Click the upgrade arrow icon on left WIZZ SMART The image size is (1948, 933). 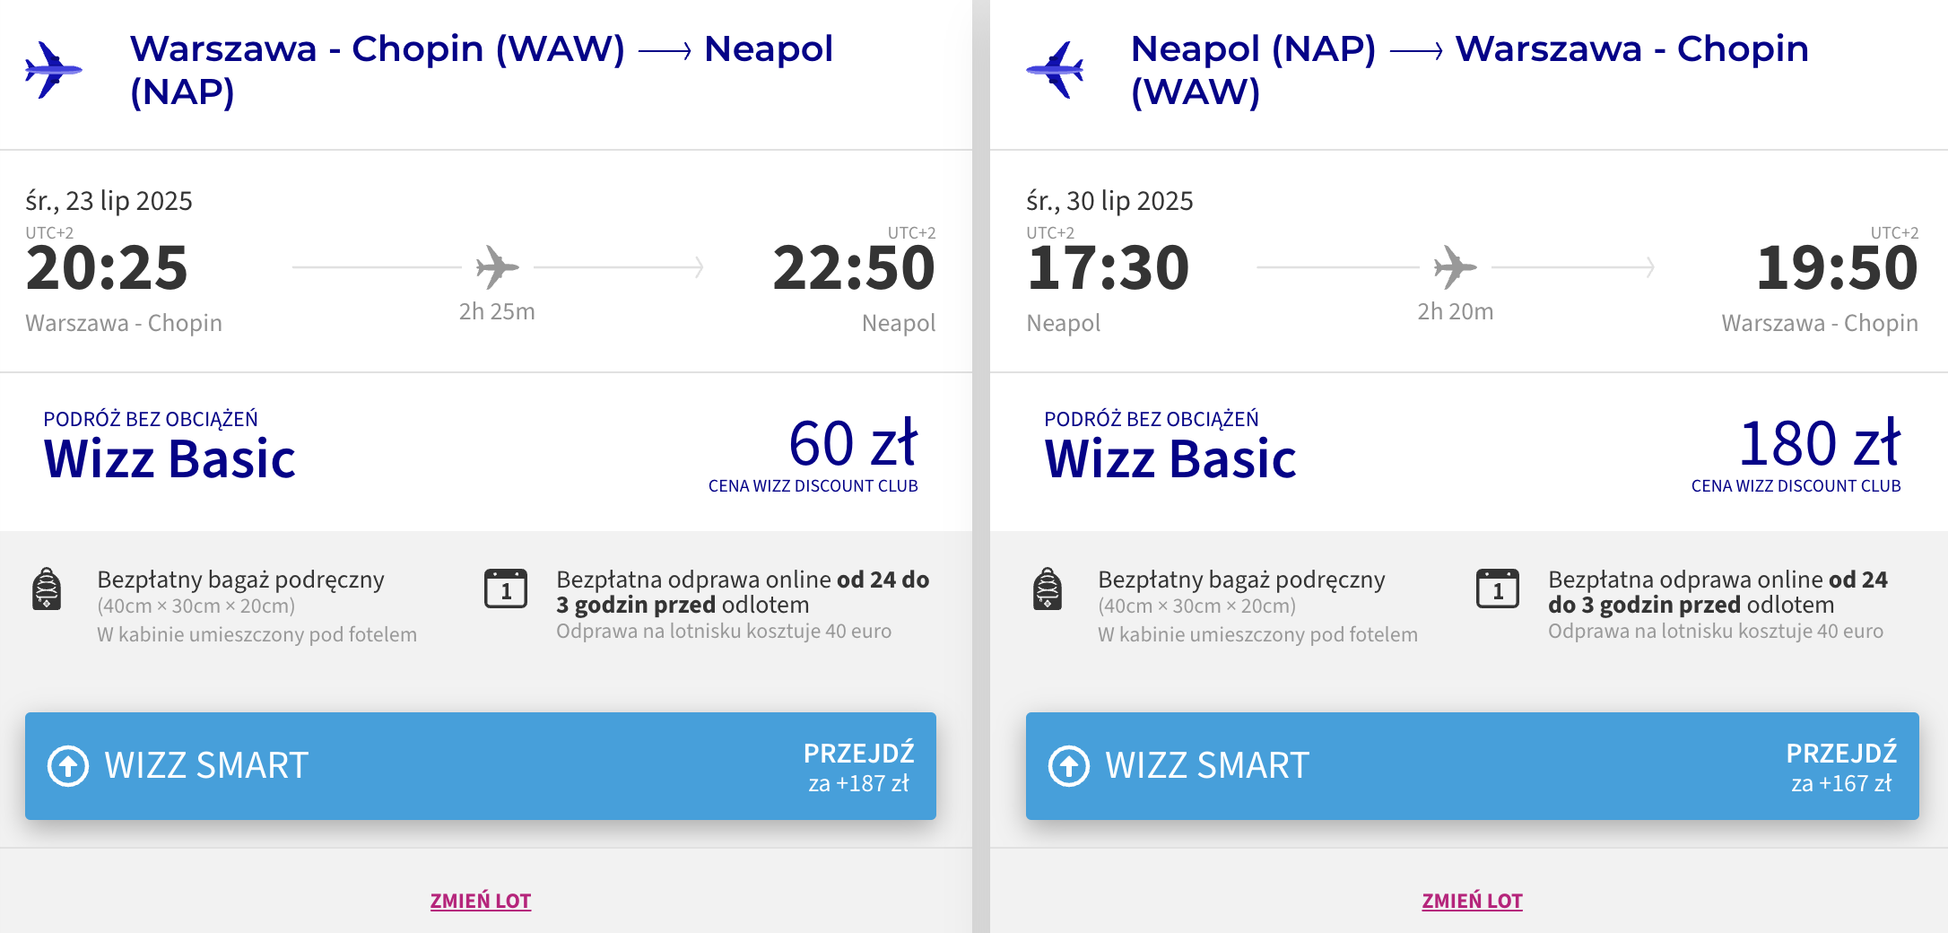click(x=68, y=766)
